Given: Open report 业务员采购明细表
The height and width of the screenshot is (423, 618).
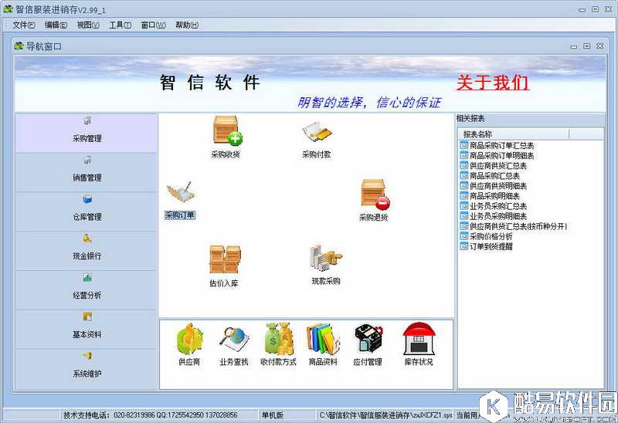Looking at the screenshot, I should coord(494,216).
